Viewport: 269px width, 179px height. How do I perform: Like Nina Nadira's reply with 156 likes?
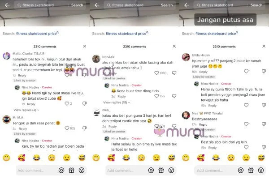(156, 96)
